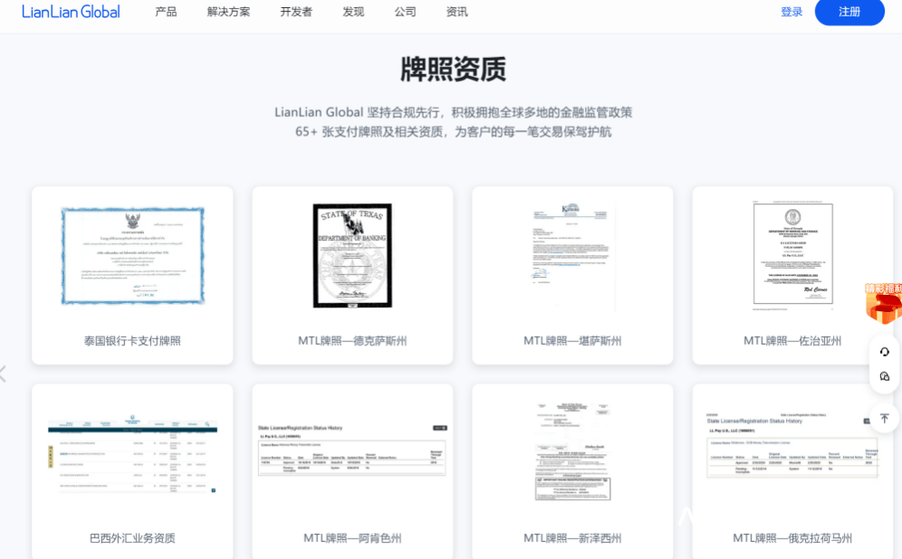This screenshot has height=559, width=902.
Task: Open the red gift promotion icon
Action: [x=884, y=303]
